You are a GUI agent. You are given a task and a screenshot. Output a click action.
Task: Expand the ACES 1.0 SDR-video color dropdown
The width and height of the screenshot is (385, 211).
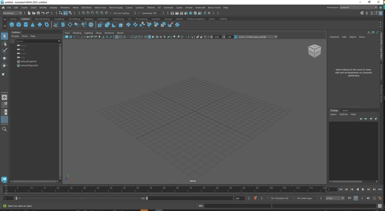tap(276, 37)
